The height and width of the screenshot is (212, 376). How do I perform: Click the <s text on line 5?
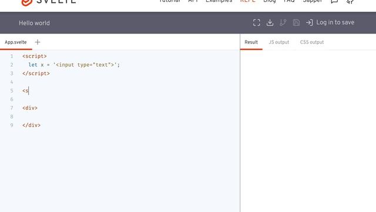pos(25,91)
